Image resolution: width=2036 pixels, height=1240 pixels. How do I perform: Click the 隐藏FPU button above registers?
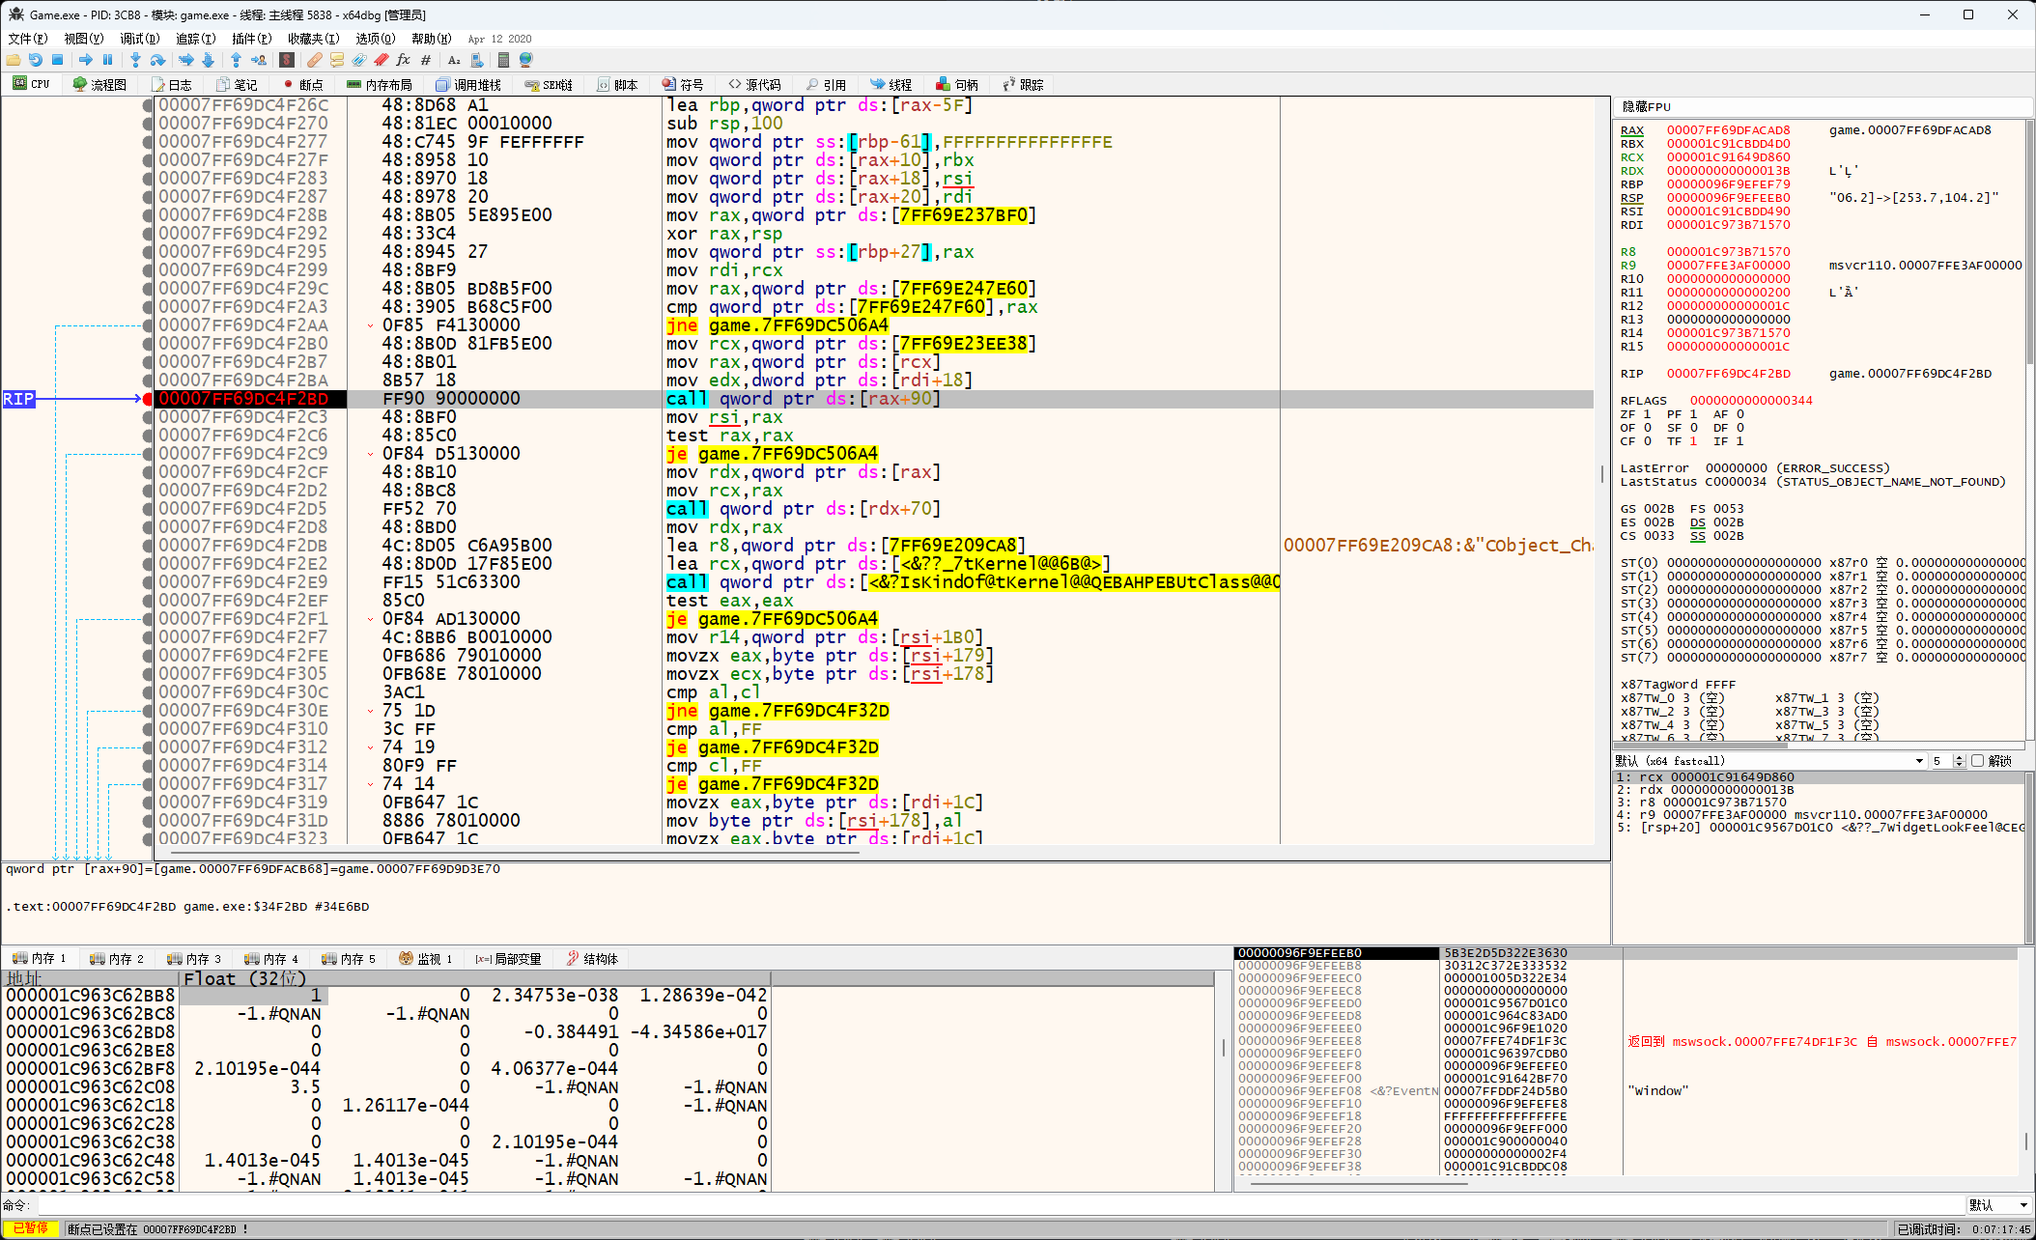tap(1646, 106)
